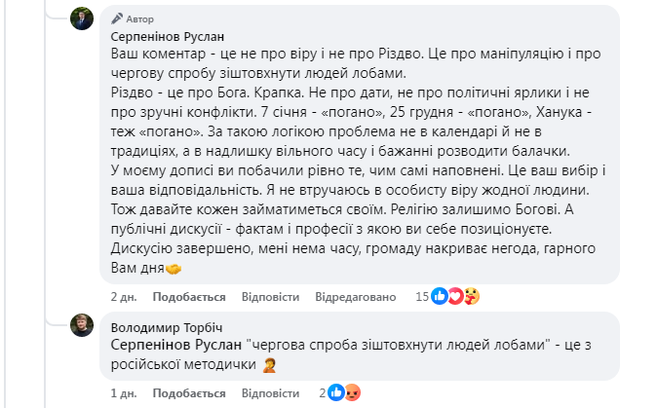Open the '1 дн.' comment timestamp

click(123, 393)
